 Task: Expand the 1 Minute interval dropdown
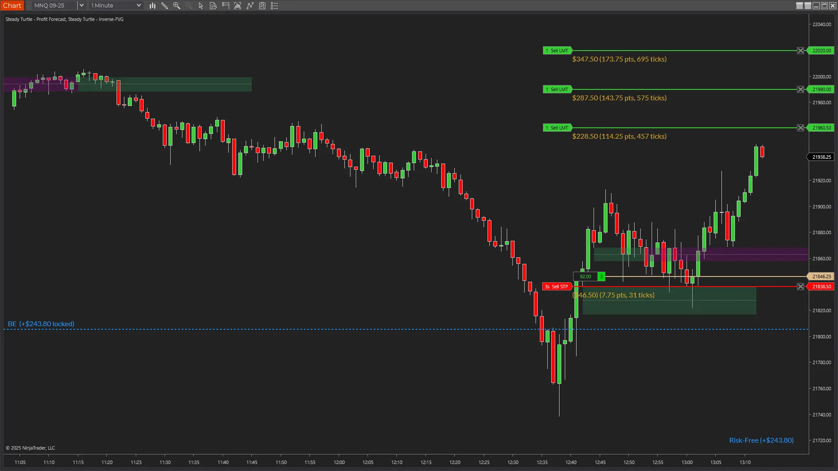pos(139,6)
